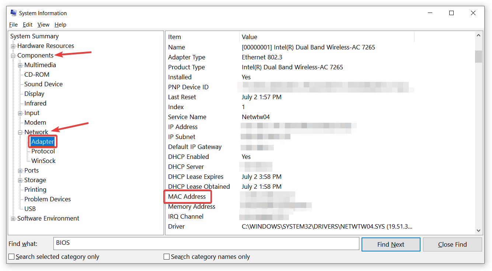Select the Multimedia category
The height and width of the screenshot is (271, 492).
[40, 65]
